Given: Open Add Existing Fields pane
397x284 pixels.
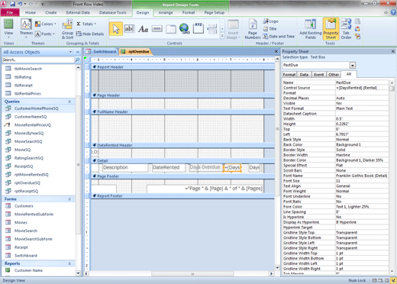Looking at the screenshot, I should 311,29.
